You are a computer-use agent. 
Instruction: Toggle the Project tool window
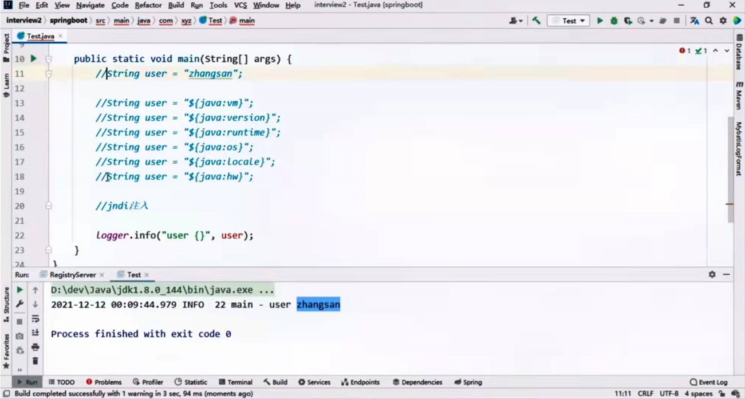[x=6, y=48]
